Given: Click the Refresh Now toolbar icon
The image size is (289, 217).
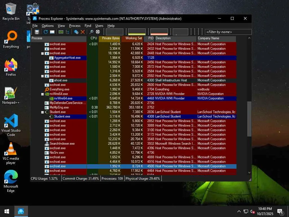Looking at the screenshot, I should (45, 32).
